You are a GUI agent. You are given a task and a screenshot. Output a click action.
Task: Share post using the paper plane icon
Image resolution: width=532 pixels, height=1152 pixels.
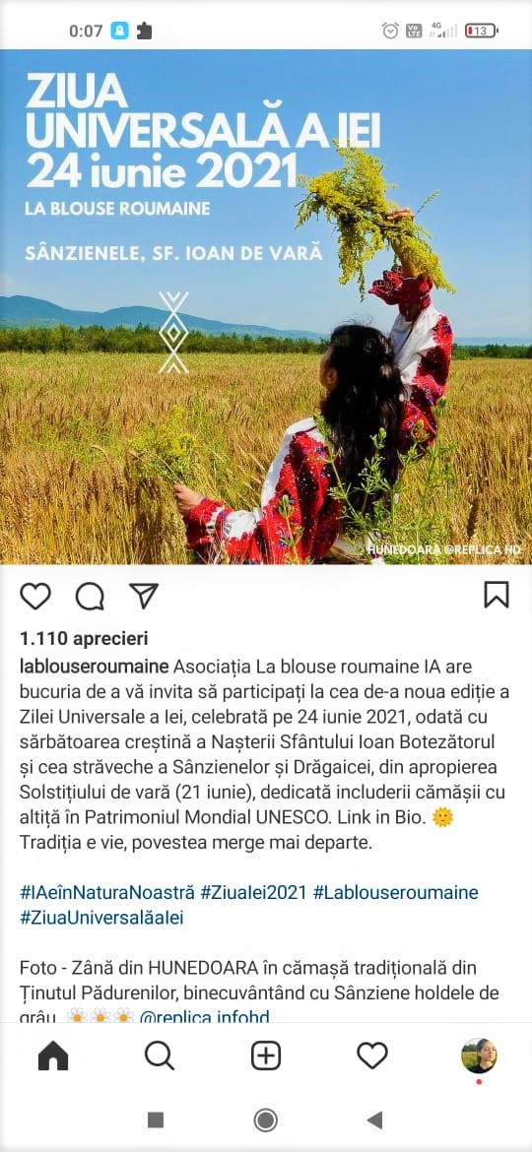tap(144, 595)
